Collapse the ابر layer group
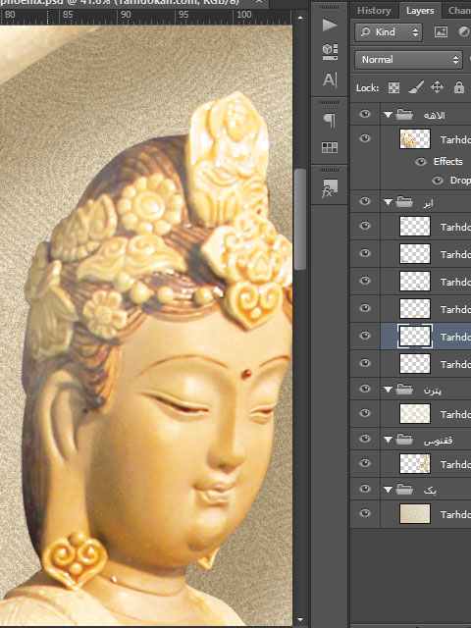The image size is (471, 628). tap(388, 202)
